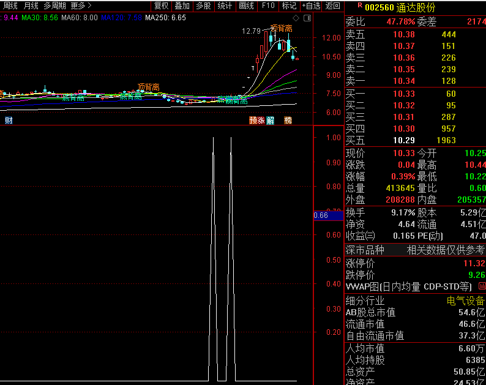Screen dimensions: 486x385
Task: Open F10 company information
Action: (x=268, y=6)
